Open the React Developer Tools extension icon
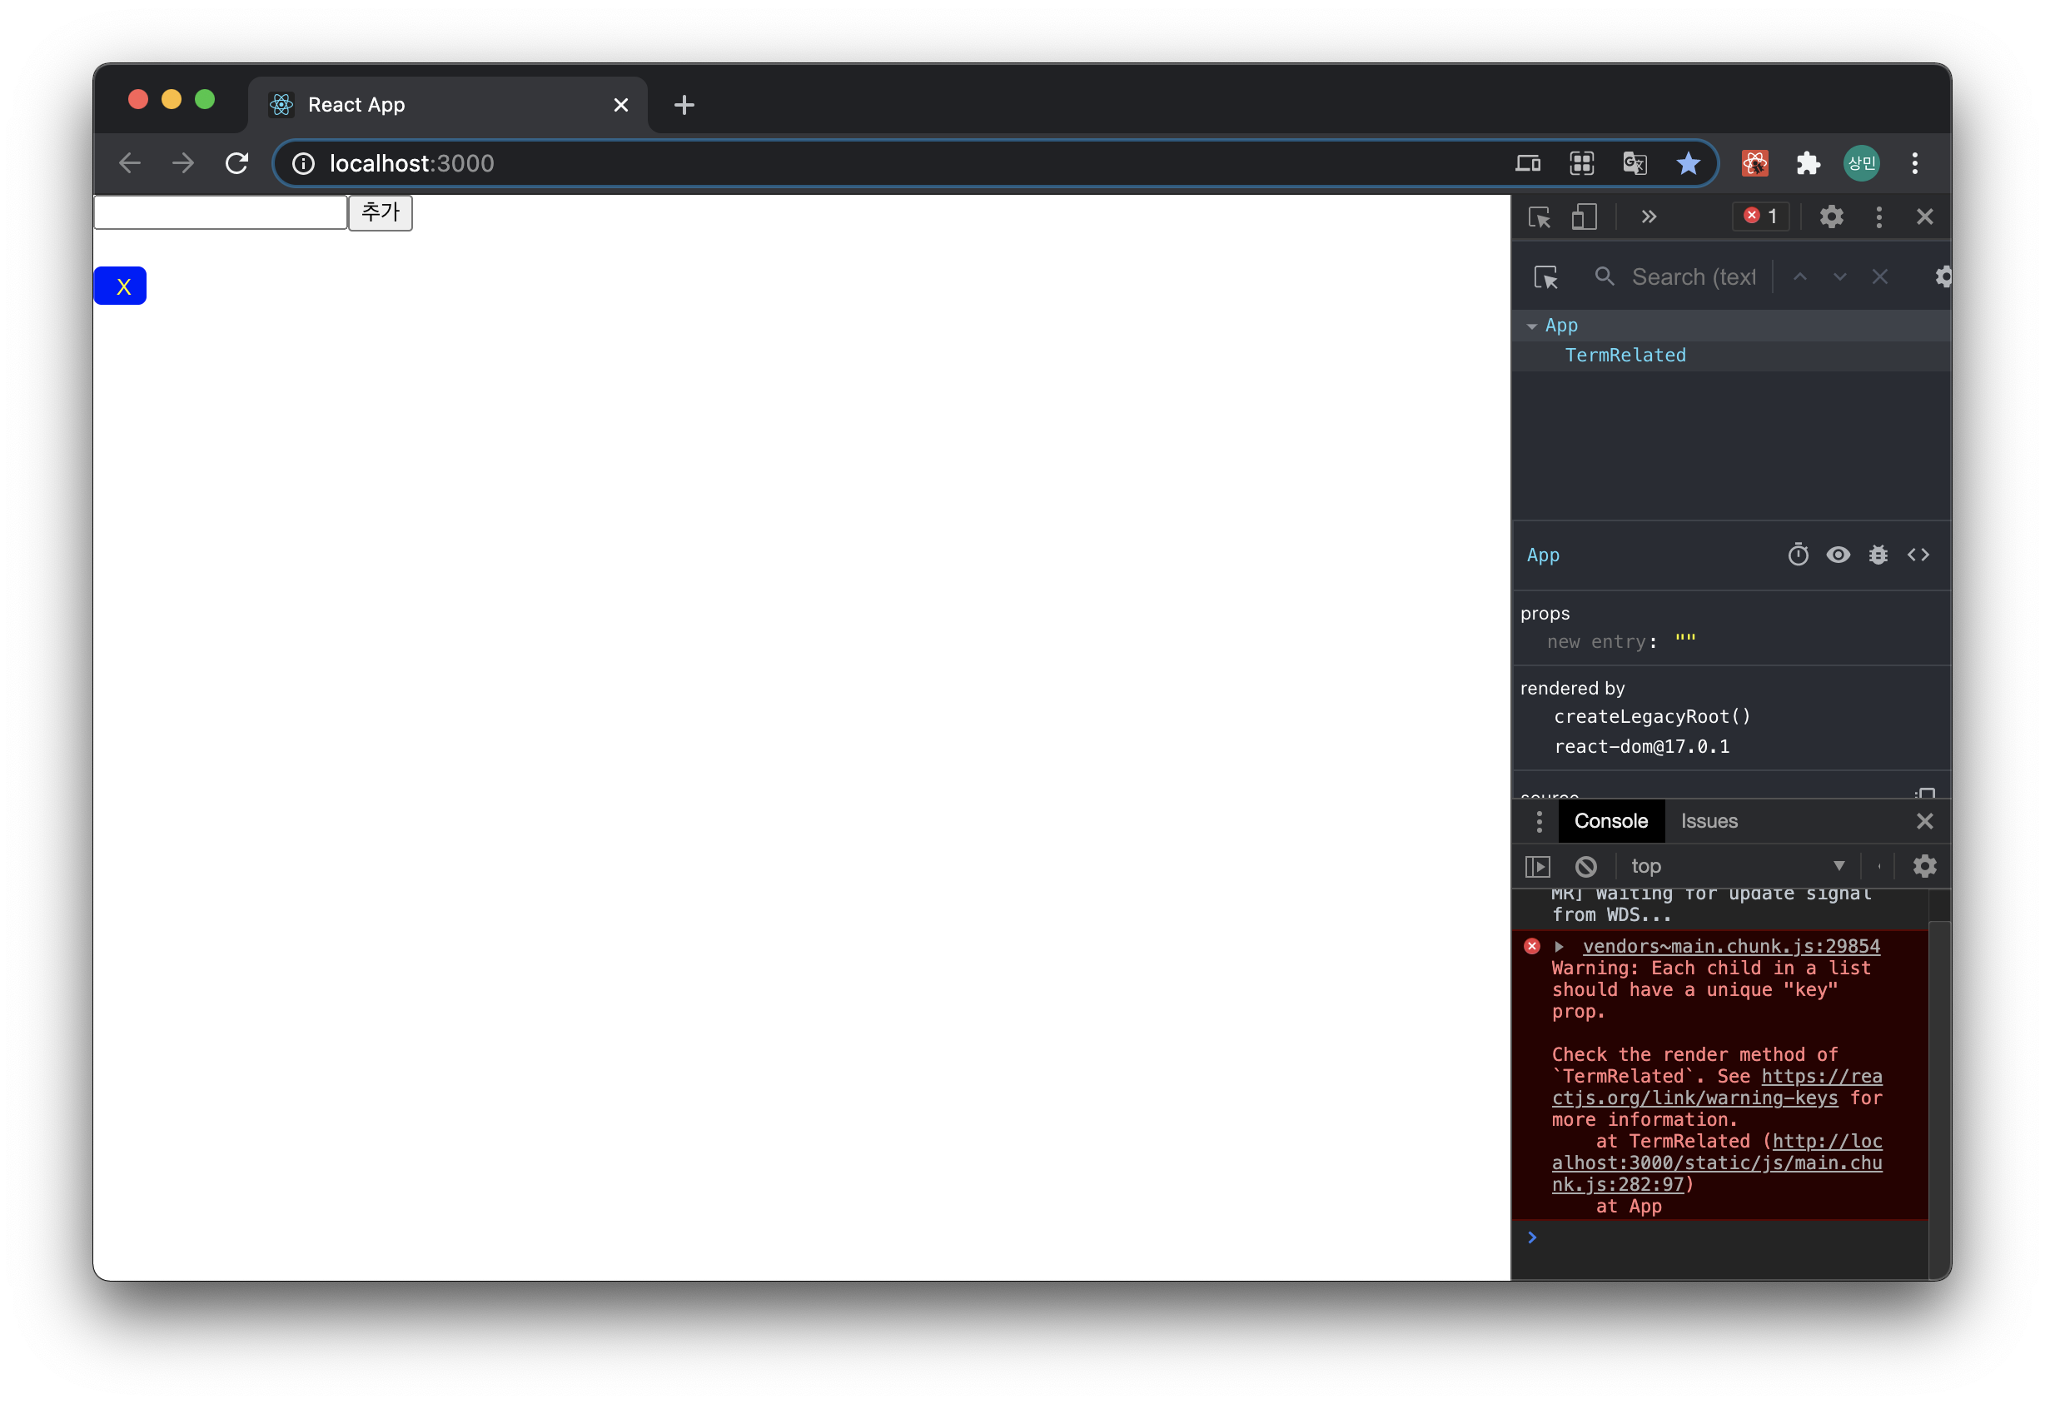The height and width of the screenshot is (1404, 2045). [x=1754, y=163]
